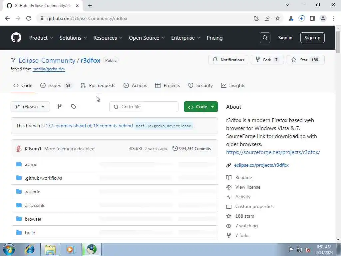Open the .cargo folder icon
Image resolution: width=341 pixels, height=256 pixels.
point(19,164)
